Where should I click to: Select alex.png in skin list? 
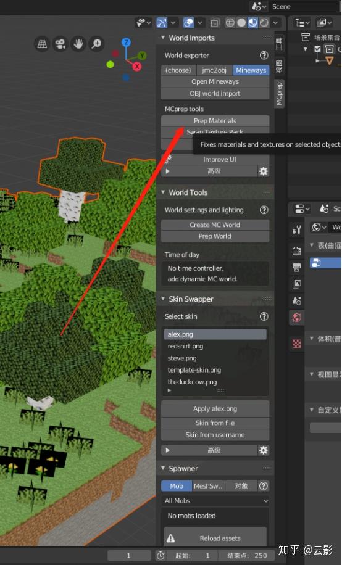click(215, 334)
